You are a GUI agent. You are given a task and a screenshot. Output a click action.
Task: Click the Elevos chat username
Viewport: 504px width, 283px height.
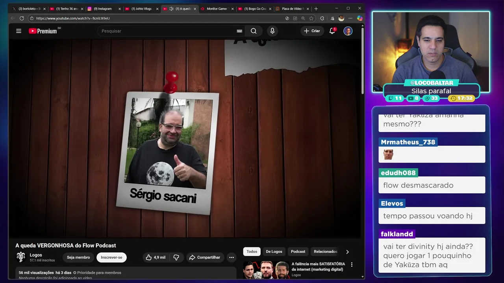(x=392, y=203)
